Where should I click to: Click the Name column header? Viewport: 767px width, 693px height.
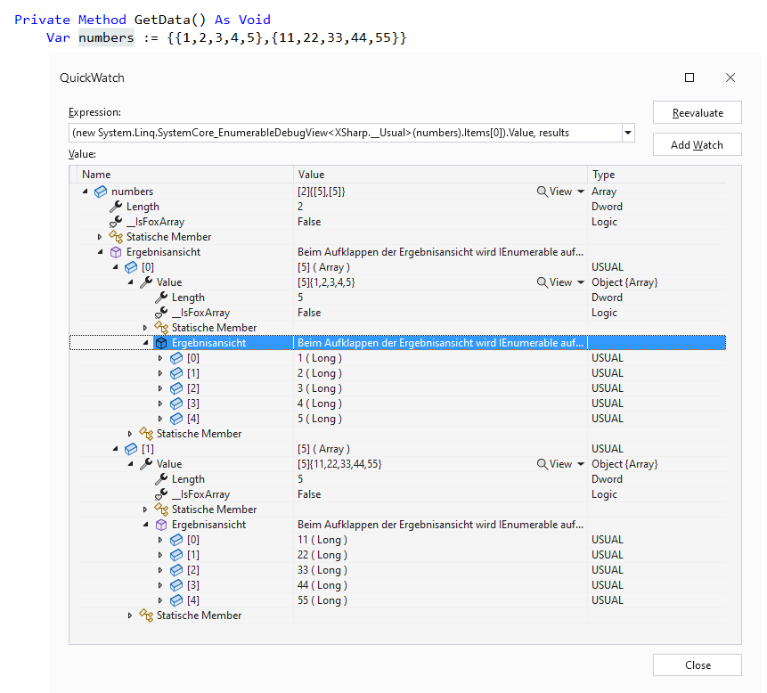click(185, 175)
